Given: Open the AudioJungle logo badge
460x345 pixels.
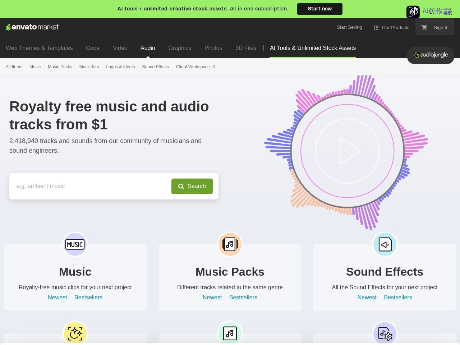Looking at the screenshot, I should (431, 55).
